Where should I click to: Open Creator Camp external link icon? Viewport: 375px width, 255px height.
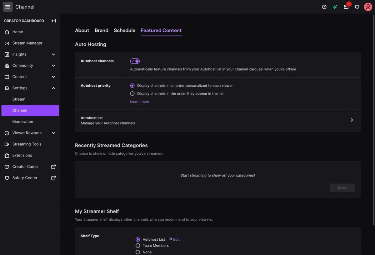tap(53, 167)
